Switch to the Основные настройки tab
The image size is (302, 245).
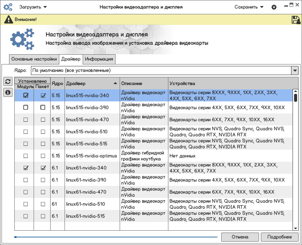(x=34, y=59)
